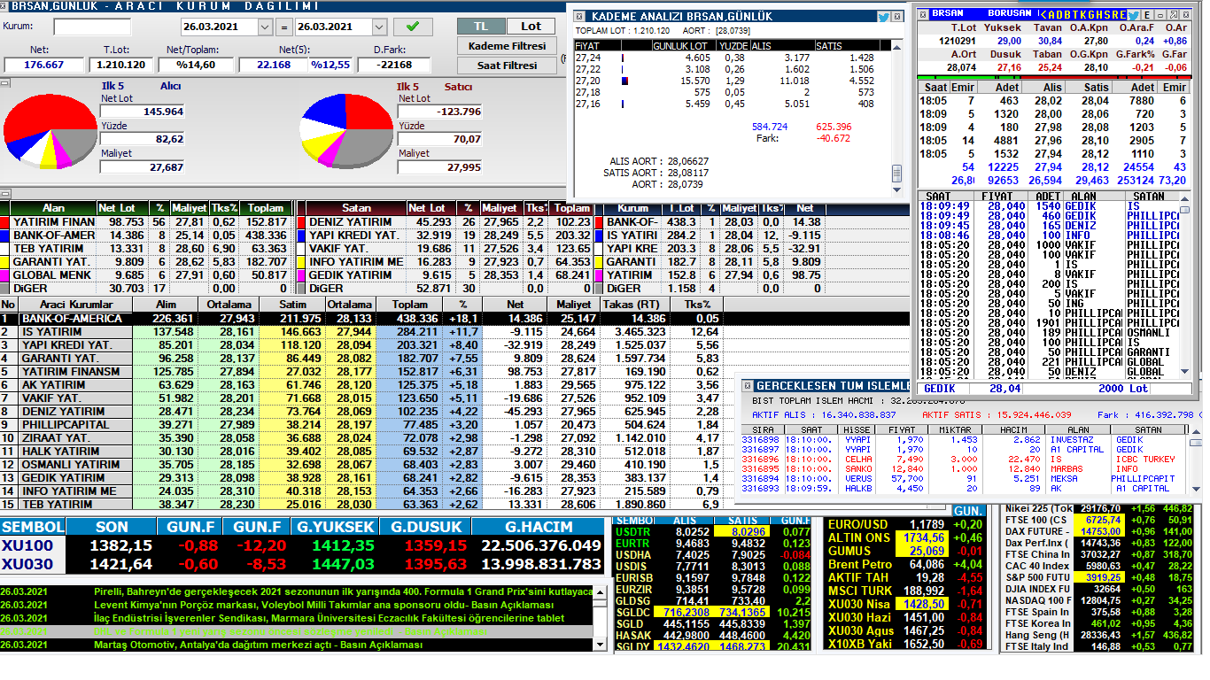Select the XU030 index row
Screen dimensions: 1210x680
point(304,564)
